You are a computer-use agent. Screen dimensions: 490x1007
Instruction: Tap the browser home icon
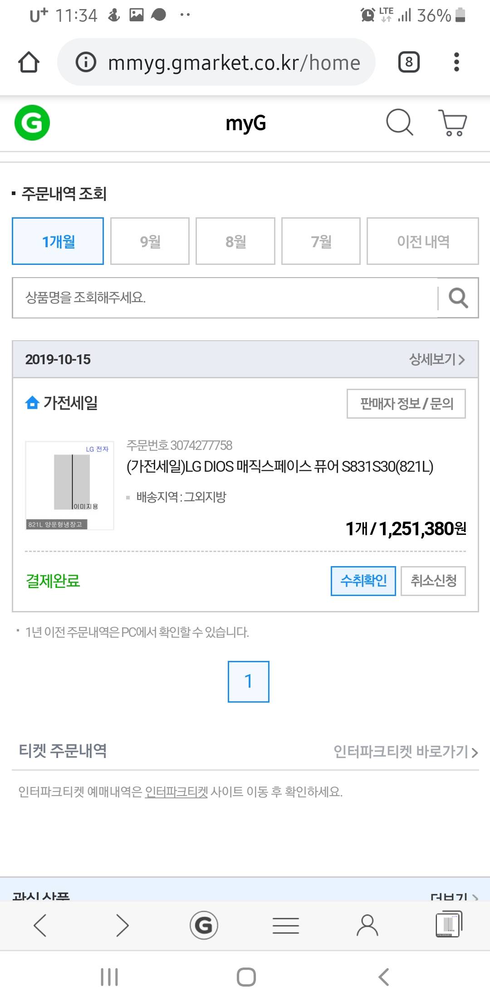point(29,62)
